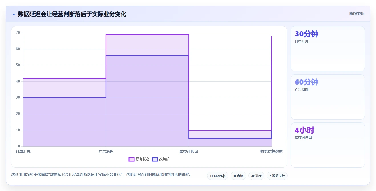
Task: Click the y-axis value 70
Action: click(x=18, y=33)
